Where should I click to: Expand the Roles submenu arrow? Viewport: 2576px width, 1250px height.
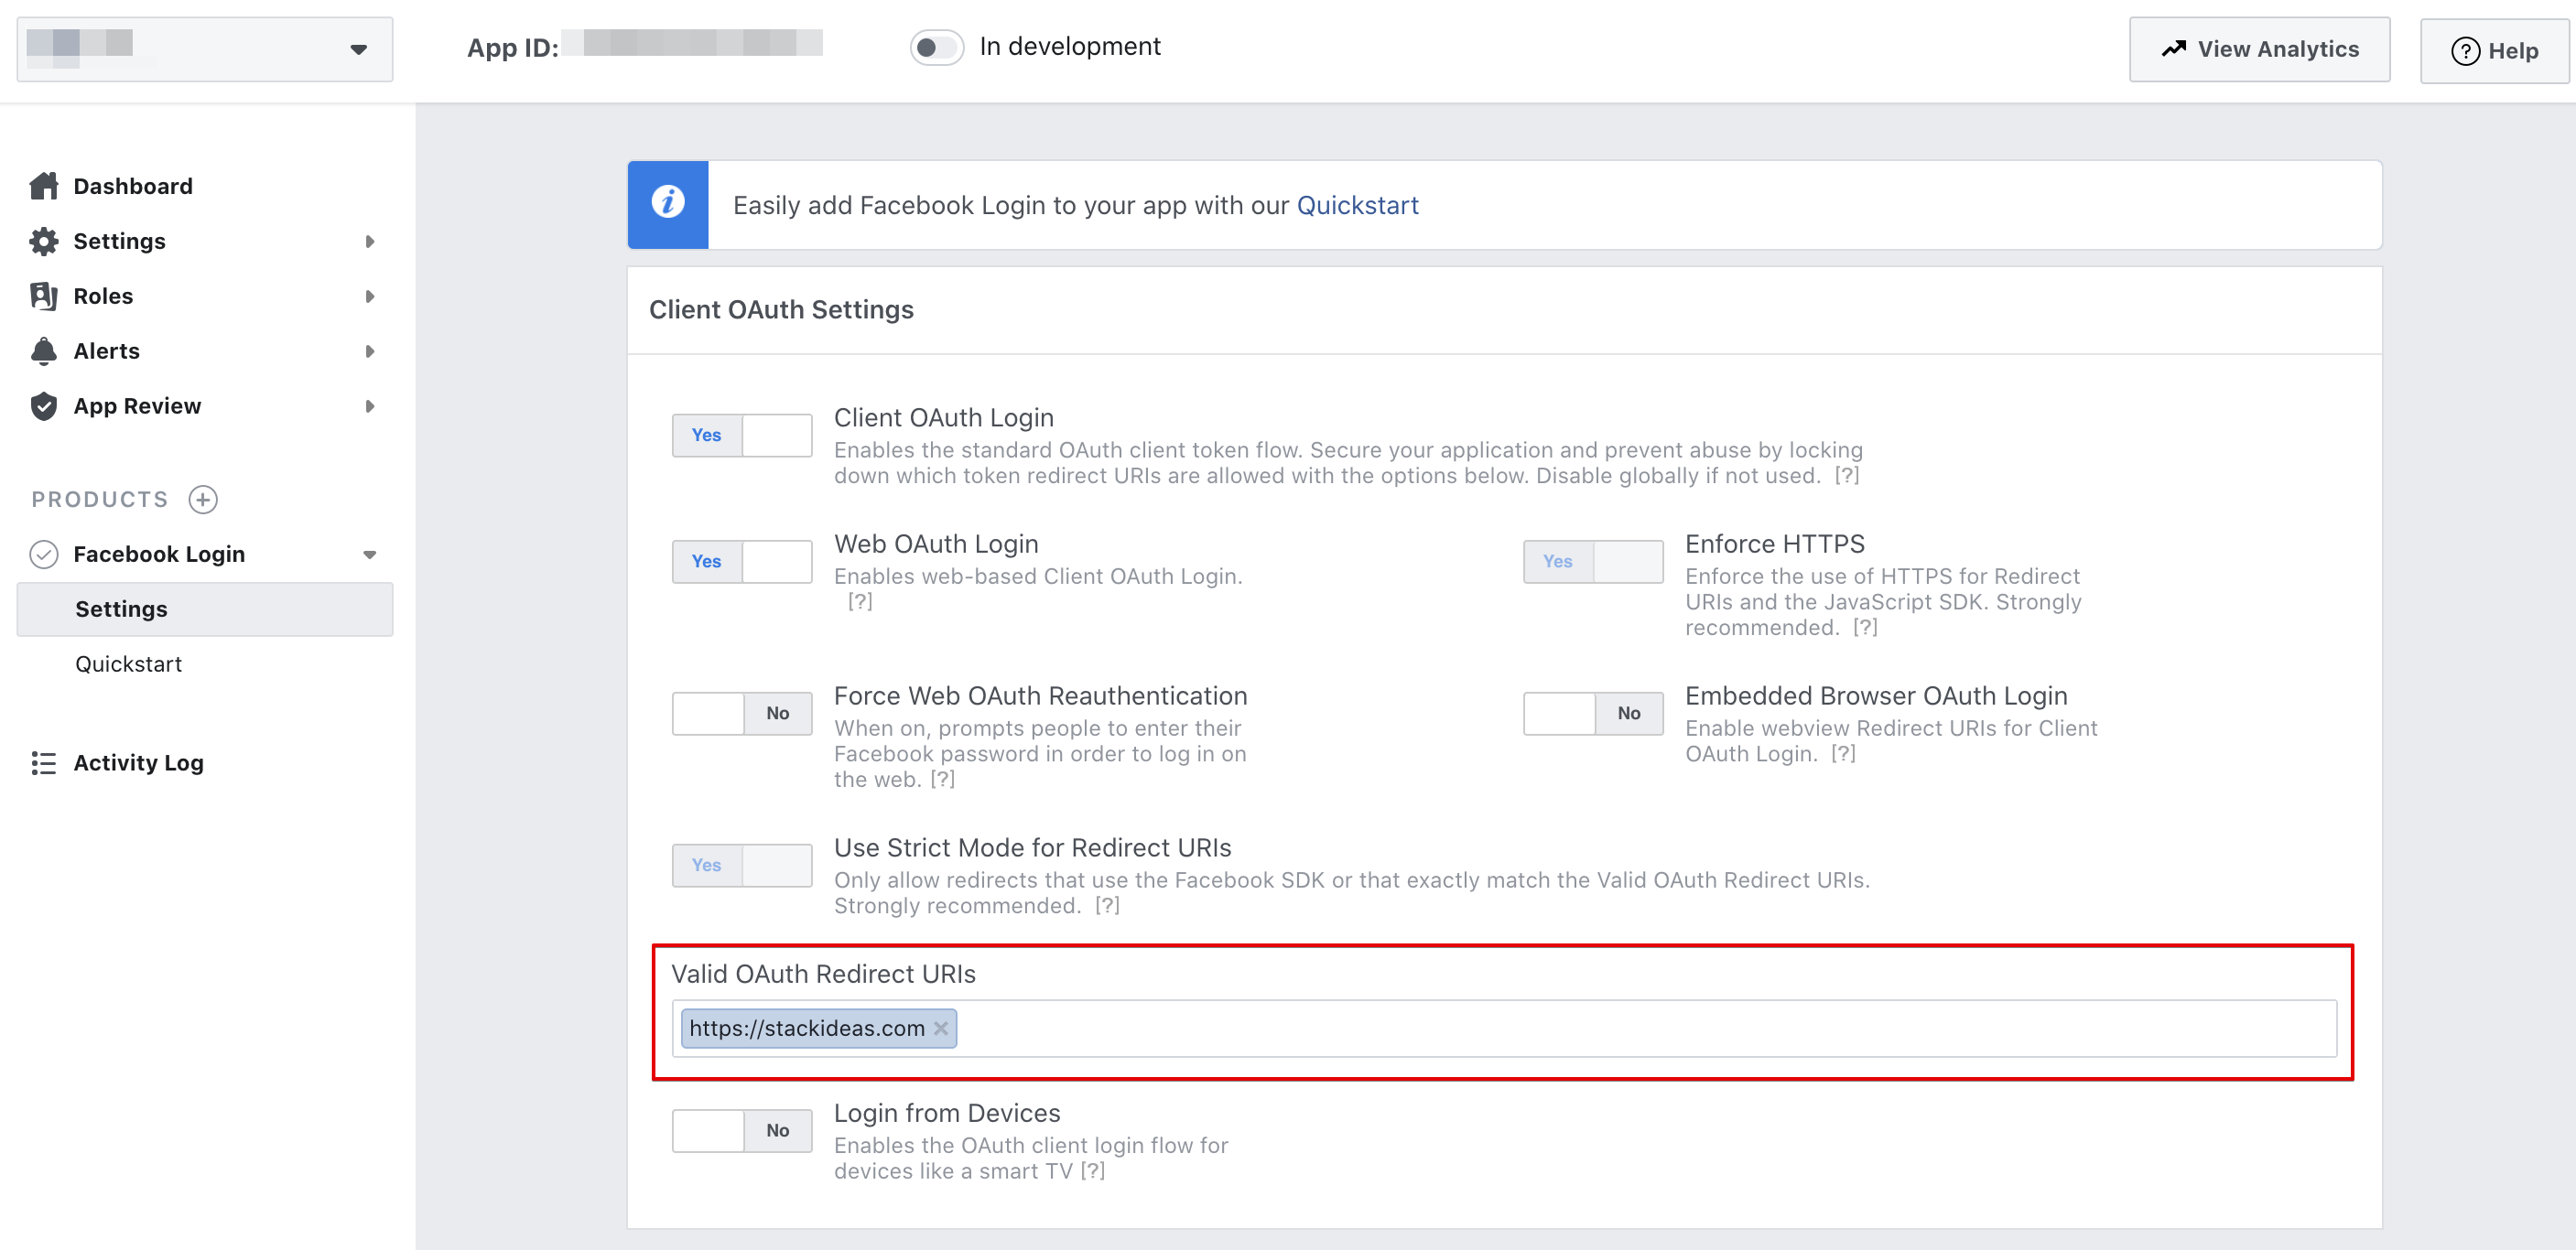tap(370, 296)
